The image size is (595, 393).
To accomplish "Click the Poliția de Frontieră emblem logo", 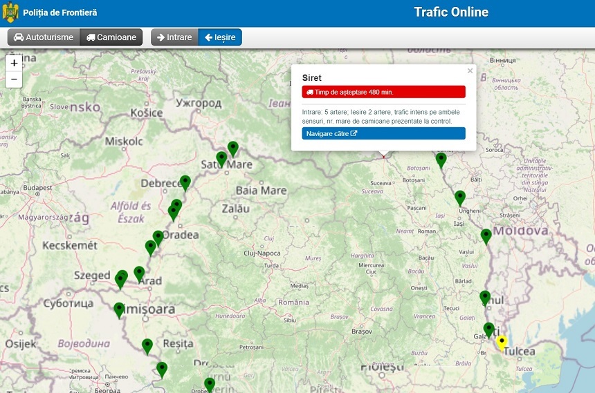I will (10, 12).
